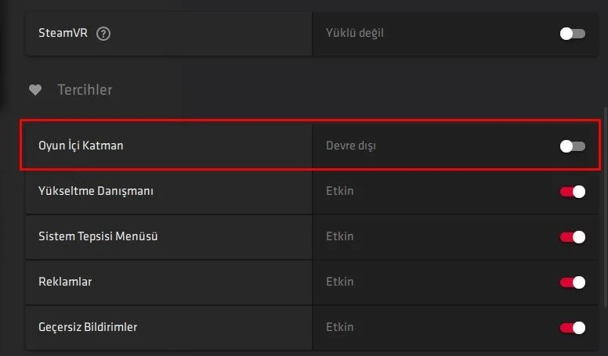Disable the Yükseltme Danışmanı toggle

click(x=572, y=192)
